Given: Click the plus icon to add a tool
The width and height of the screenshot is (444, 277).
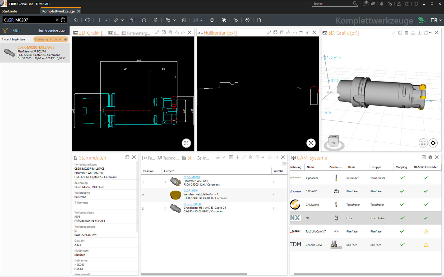Looking at the screenshot, I should (x=99, y=20).
